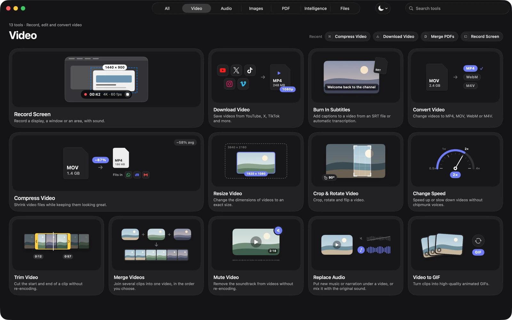Go to the Images tab
This screenshot has height=320, width=512.
(256, 8)
